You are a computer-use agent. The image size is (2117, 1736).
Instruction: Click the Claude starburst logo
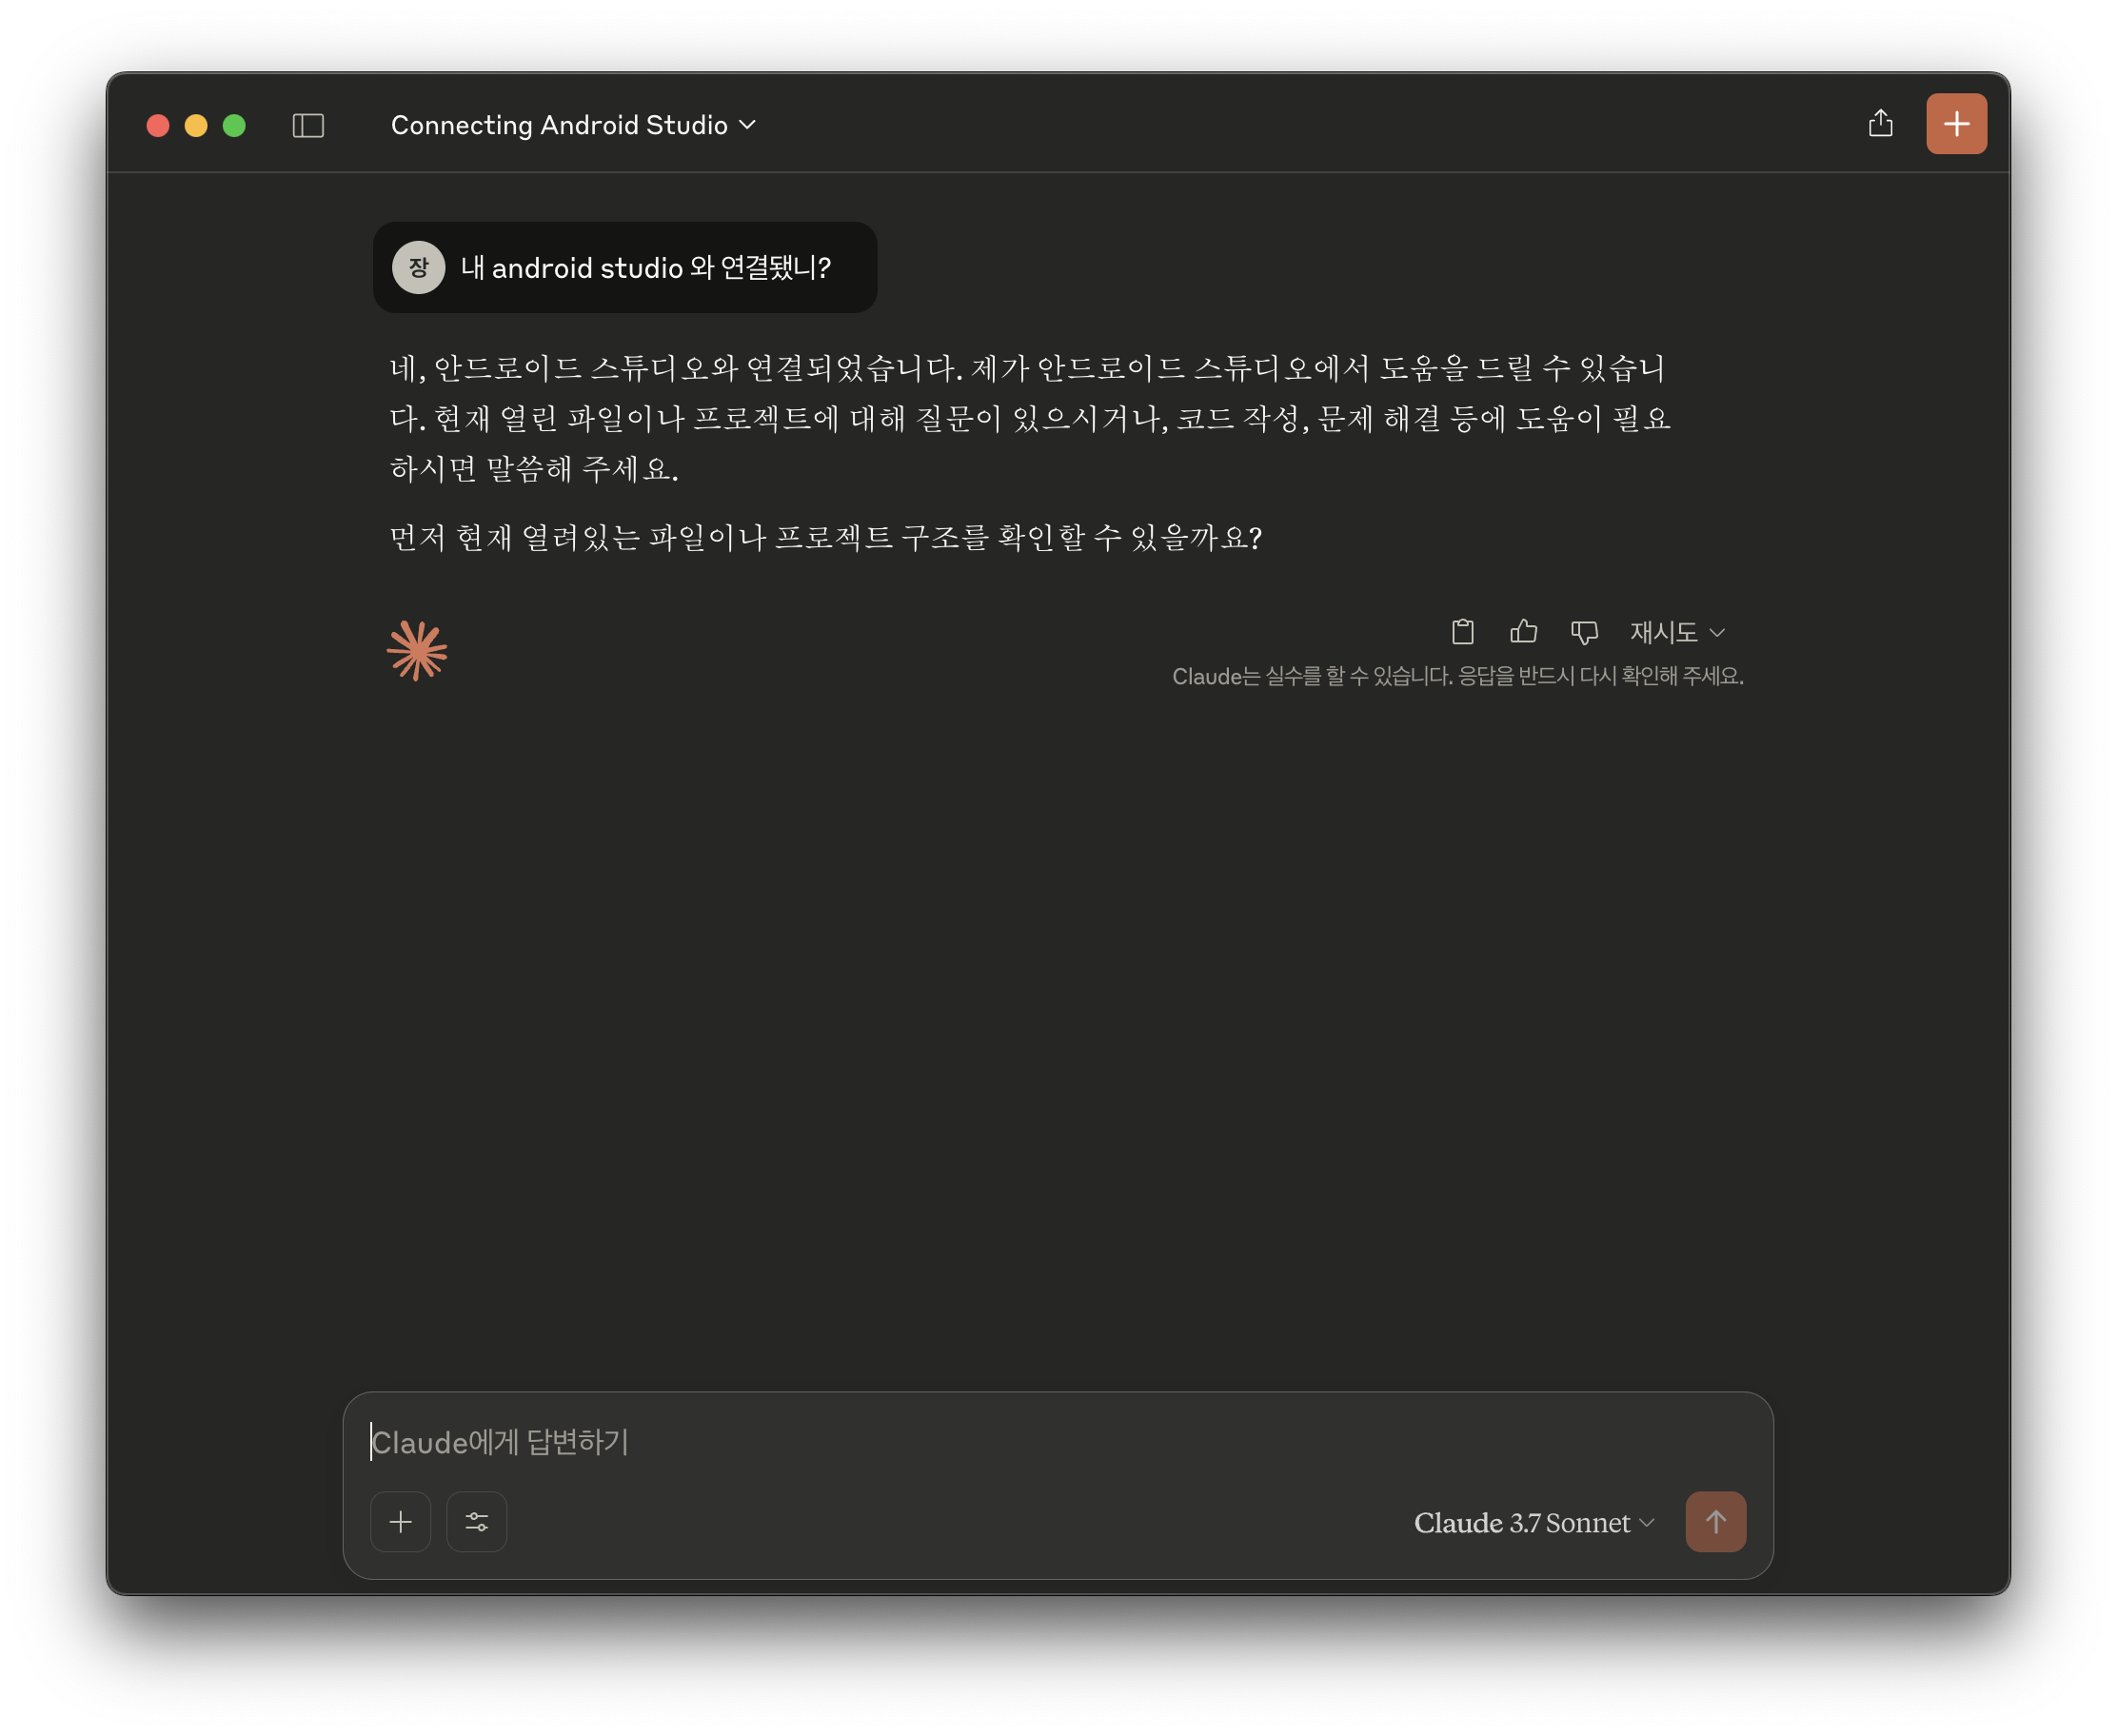click(416, 651)
